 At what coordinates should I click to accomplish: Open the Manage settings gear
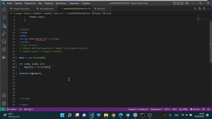coord(4,103)
